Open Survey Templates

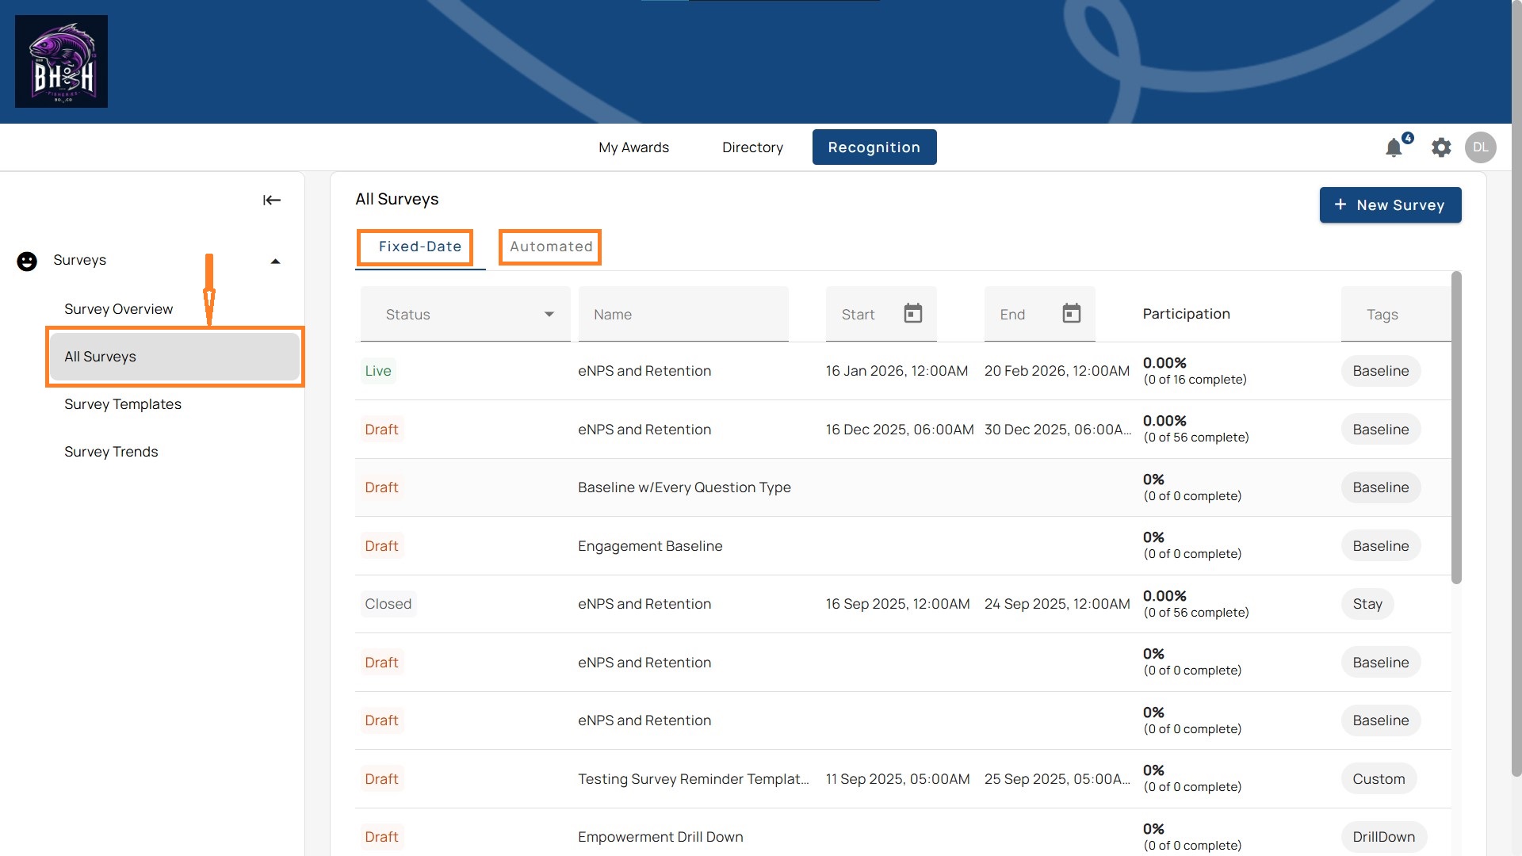(x=123, y=404)
